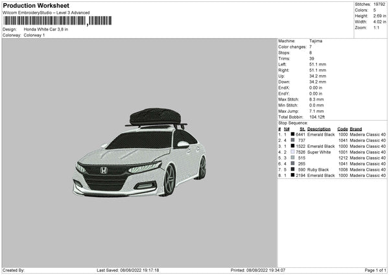Screen dimensions: 389x275
Task: Click the design name 'Honda White Car 3,8 in'
Action: coord(46,29)
